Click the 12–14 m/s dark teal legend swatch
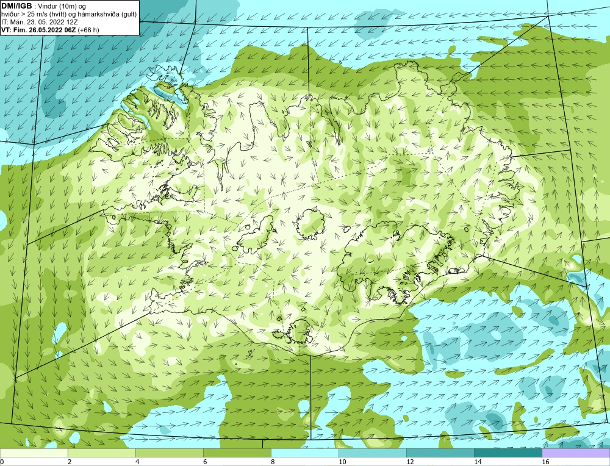Screen dimensions: 610x466 coord(440,453)
